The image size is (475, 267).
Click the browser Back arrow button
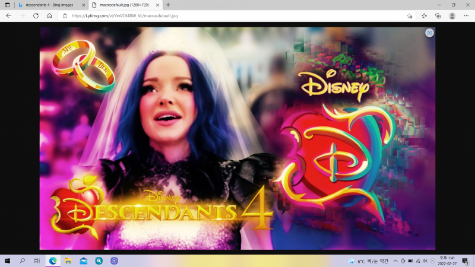click(x=8, y=15)
